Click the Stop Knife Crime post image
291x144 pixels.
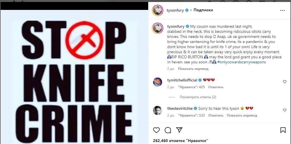click(74, 76)
